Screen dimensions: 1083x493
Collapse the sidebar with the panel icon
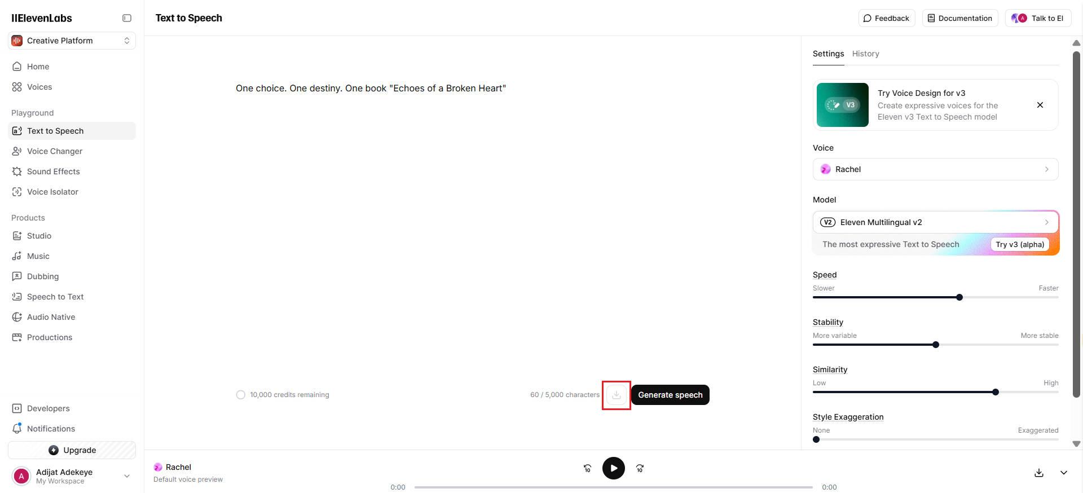pos(127,18)
